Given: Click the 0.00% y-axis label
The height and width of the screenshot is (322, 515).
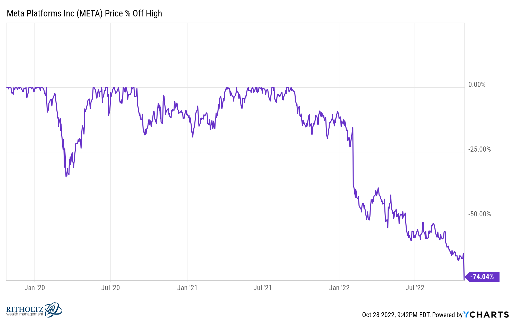Looking at the screenshot, I should coord(477,85).
